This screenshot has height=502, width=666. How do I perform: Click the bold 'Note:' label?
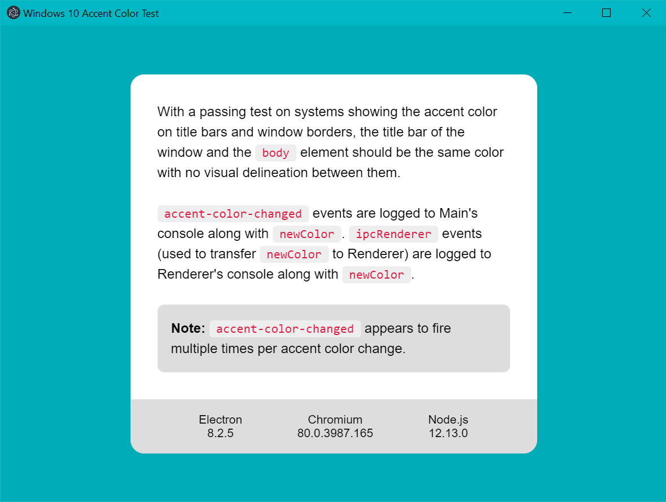188,328
